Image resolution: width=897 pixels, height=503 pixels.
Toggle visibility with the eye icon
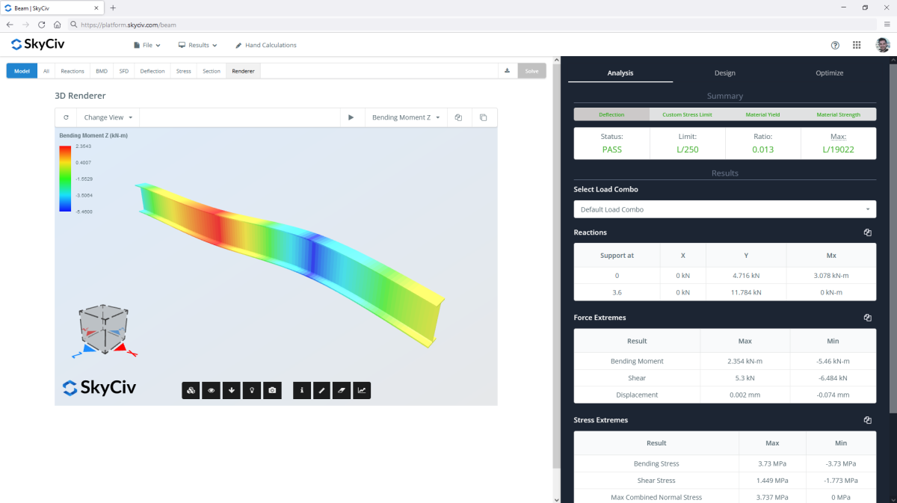(212, 390)
